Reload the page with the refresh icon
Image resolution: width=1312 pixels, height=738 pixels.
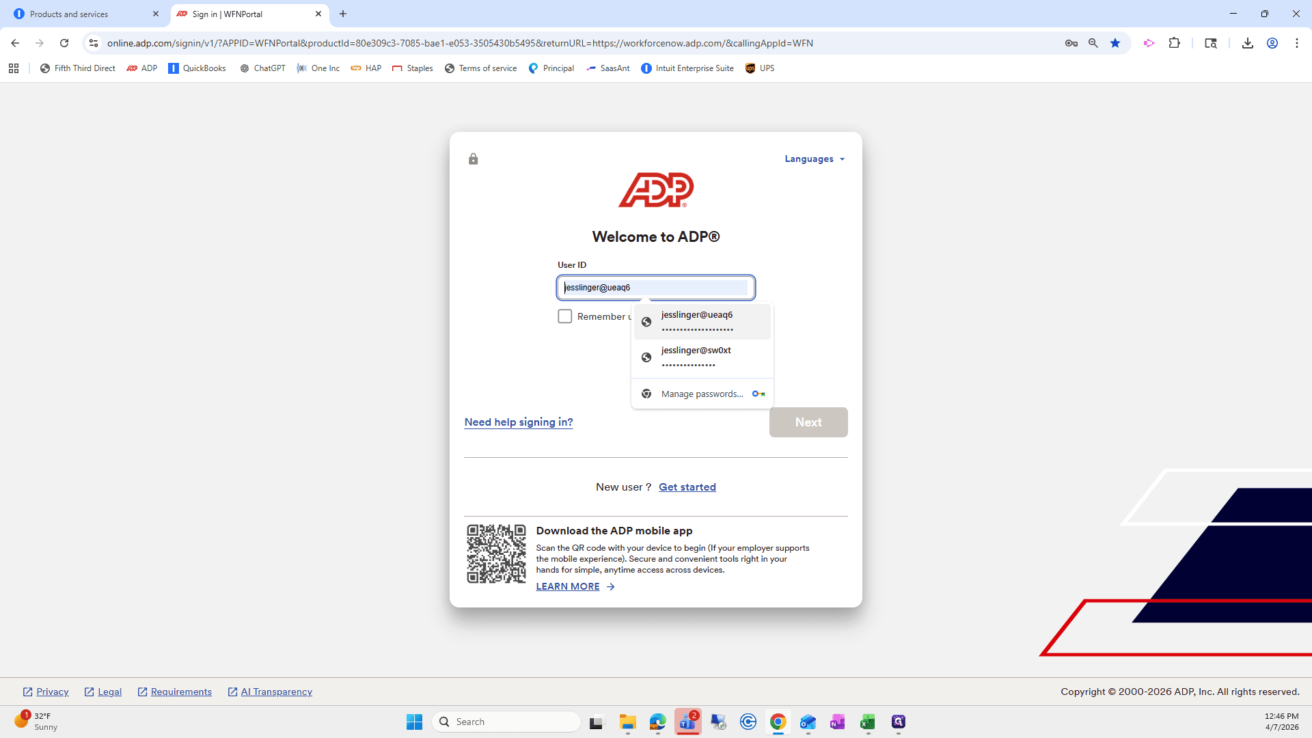pos(64,43)
